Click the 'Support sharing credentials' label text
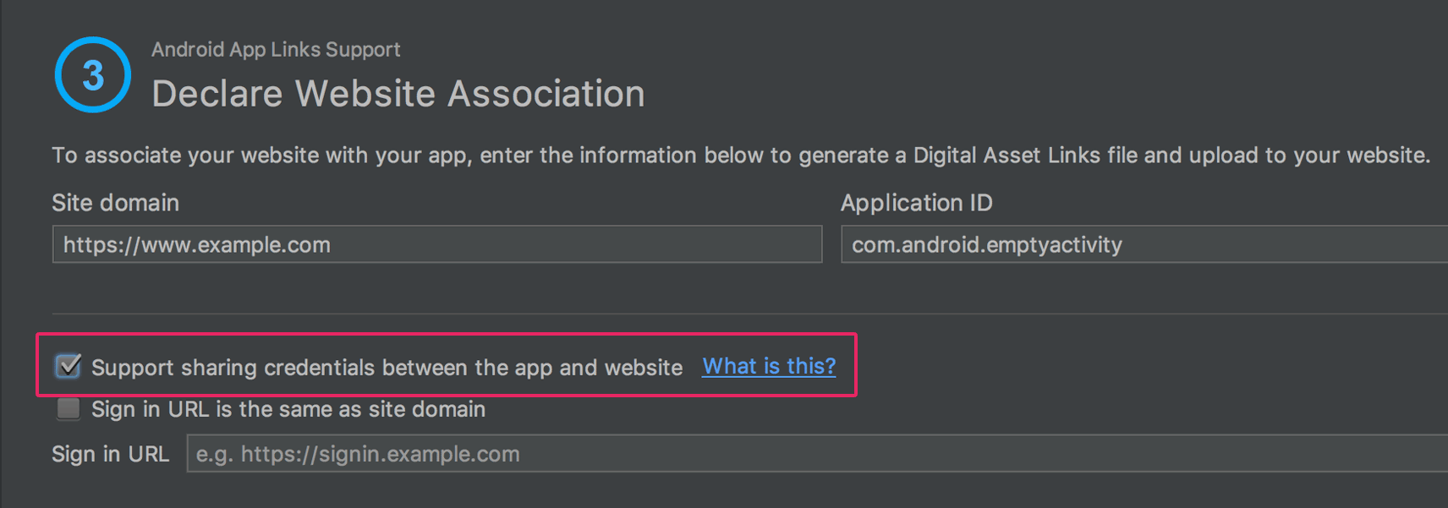The image size is (1448, 508). [x=387, y=368]
